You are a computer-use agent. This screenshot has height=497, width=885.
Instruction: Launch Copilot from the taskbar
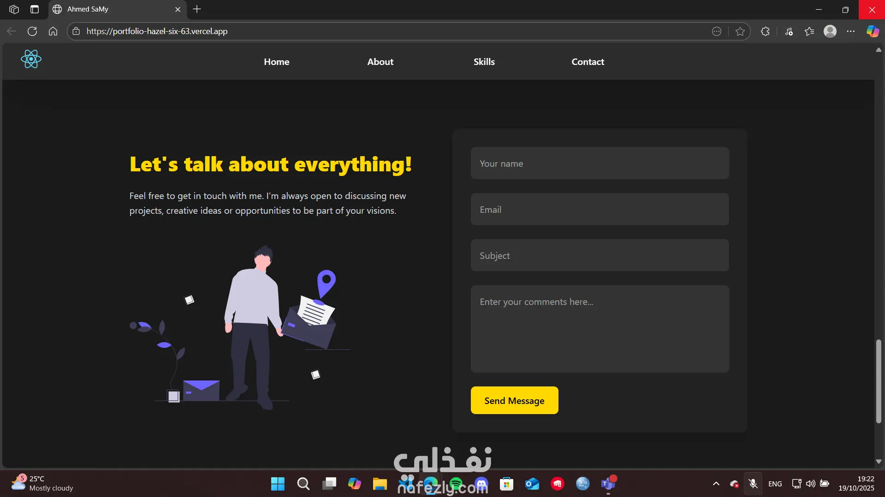(x=355, y=484)
